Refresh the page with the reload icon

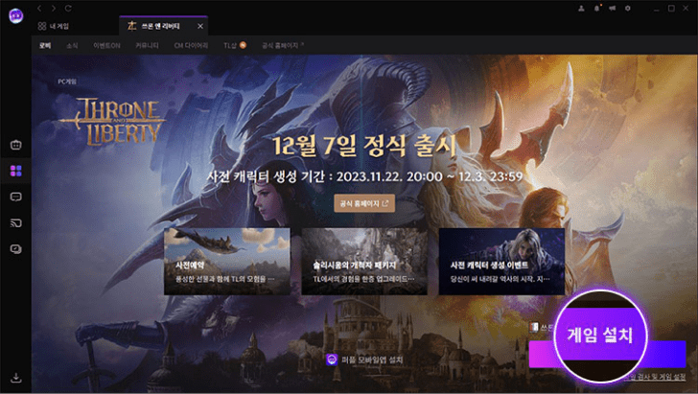[x=68, y=8]
